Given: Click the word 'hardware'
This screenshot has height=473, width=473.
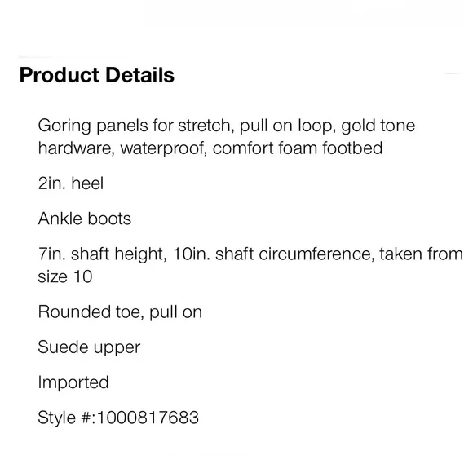Looking at the screenshot, I should [74, 148].
